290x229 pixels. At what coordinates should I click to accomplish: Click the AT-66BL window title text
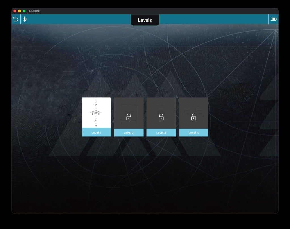34,11
